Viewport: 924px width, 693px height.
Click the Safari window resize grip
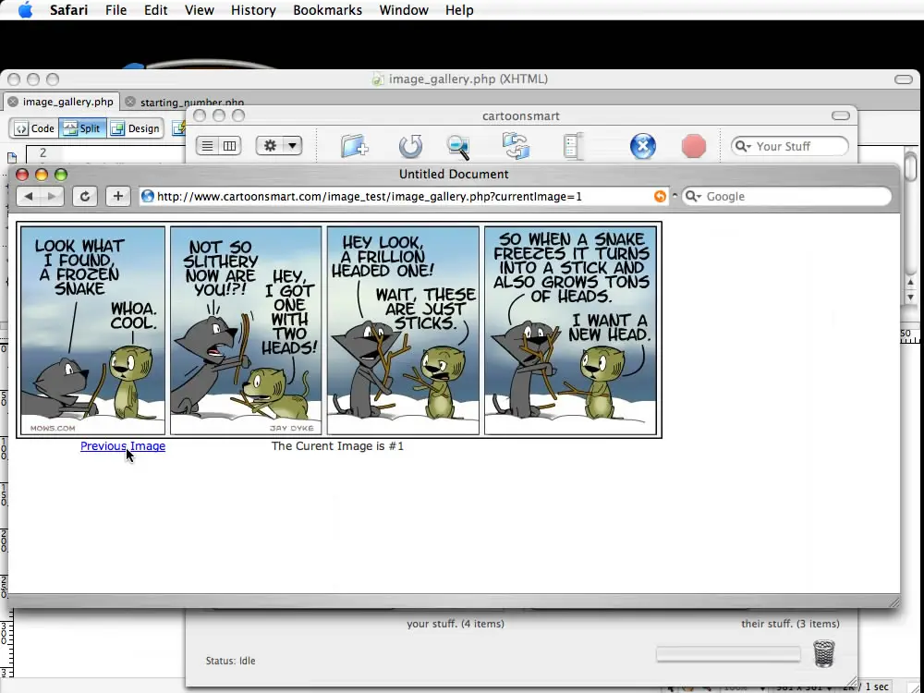coord(894,602)
